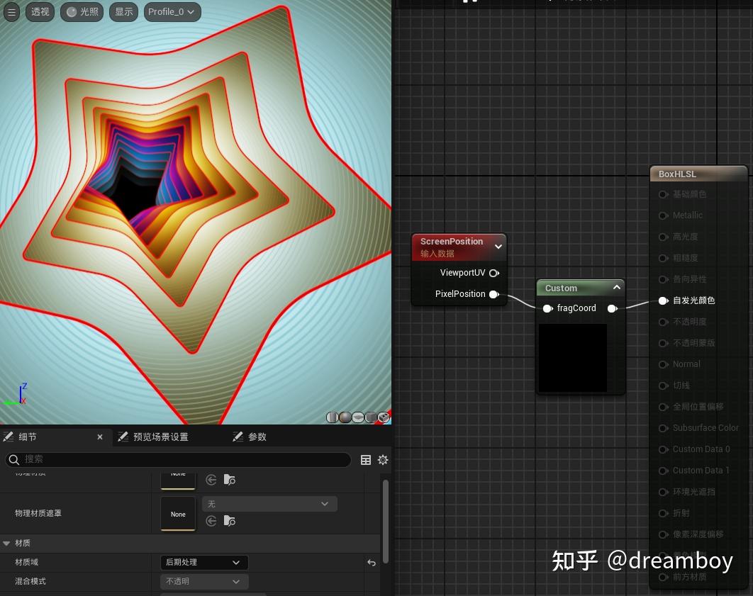Use selected asset arrow for 物理材质遮罩

pyautogui.click(x=211, y=521)
